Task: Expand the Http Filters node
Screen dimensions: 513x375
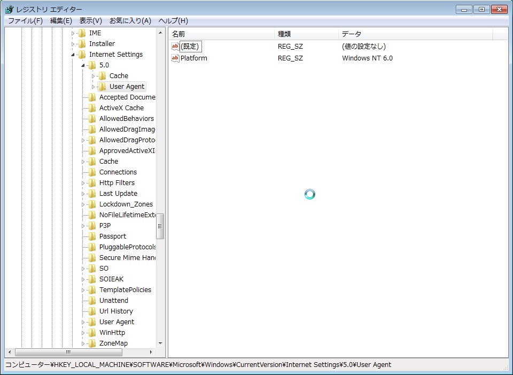Action: [x=83, y=183]
